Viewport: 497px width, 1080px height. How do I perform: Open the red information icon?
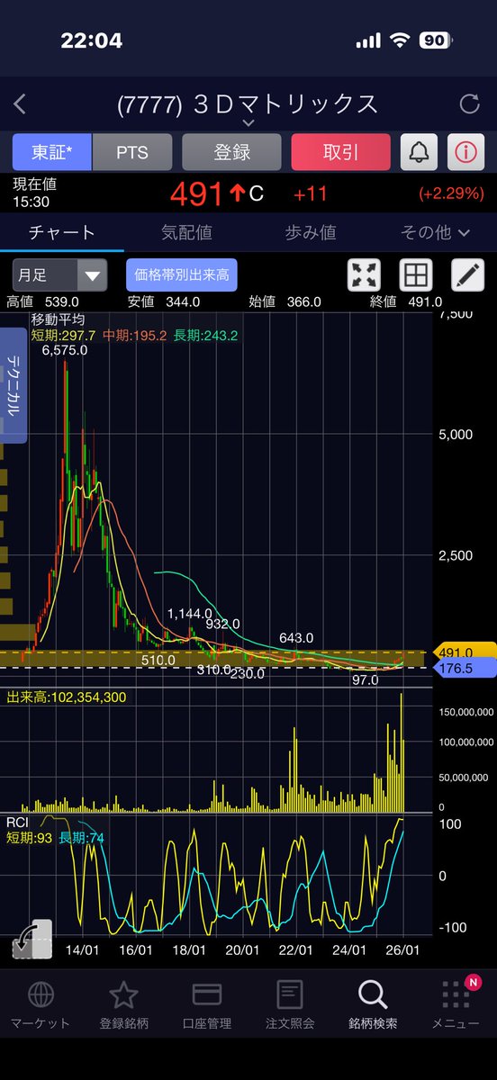tap(465, 152)
